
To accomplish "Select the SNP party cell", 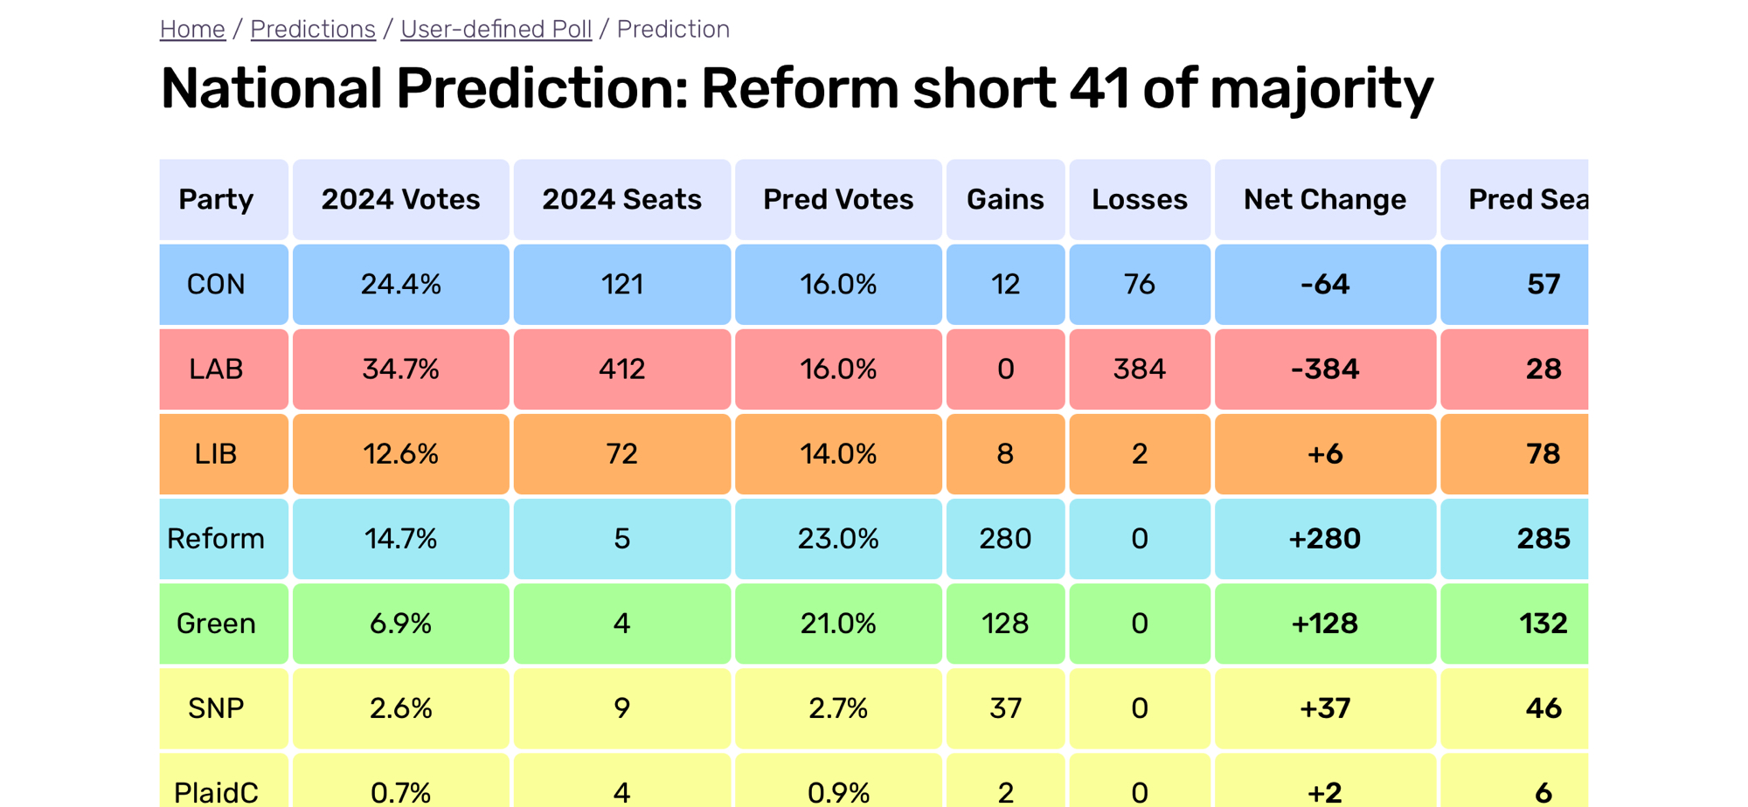I will point(216,707).
